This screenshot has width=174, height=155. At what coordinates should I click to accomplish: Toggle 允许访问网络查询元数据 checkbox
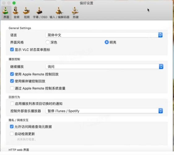pos(12,126)
